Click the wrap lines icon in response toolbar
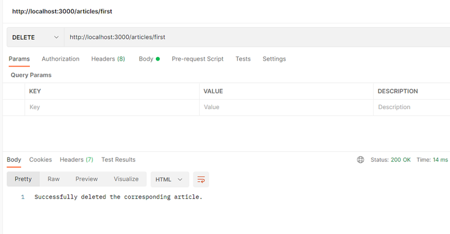The height and width of the screenshot is (234, 450). 201,179
